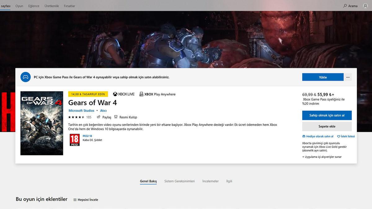Click the XBOX Play Anywhere icon
This screenshot has height=209, width=372.
click(x=141, y=94)
